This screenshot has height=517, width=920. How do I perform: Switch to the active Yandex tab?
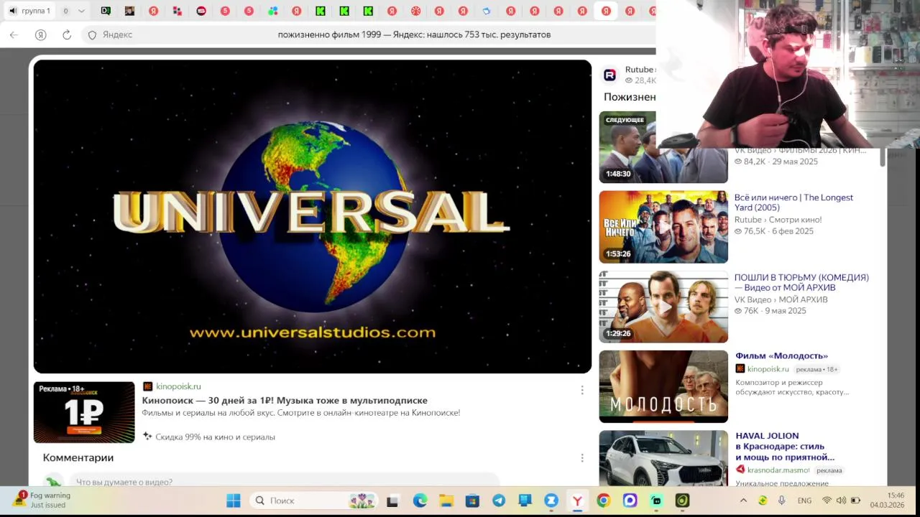pos(606,11)
